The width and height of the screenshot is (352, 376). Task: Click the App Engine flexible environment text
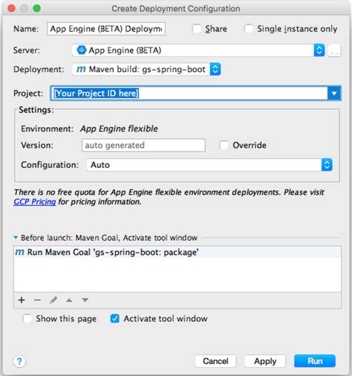(x=119, y=129)
